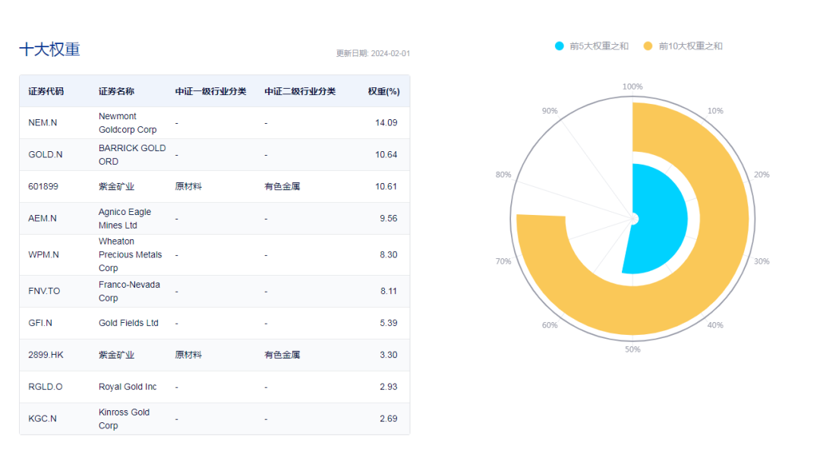
Task: Click the 9.56 weight value
Action: (x=389, y=218)
